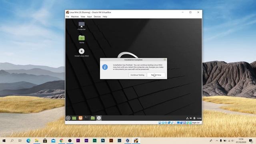256x144 pixels.
Task: Select the installer task in Mint panel
Action: 99,118
